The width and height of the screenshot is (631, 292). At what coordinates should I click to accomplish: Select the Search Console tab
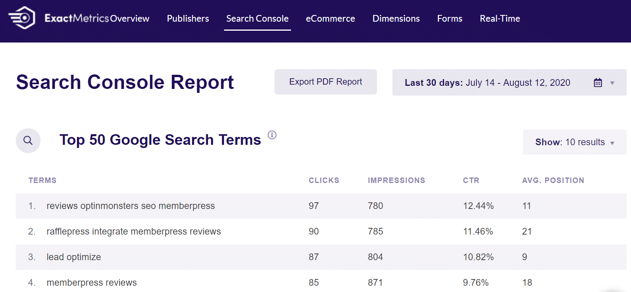coord(258,18)
